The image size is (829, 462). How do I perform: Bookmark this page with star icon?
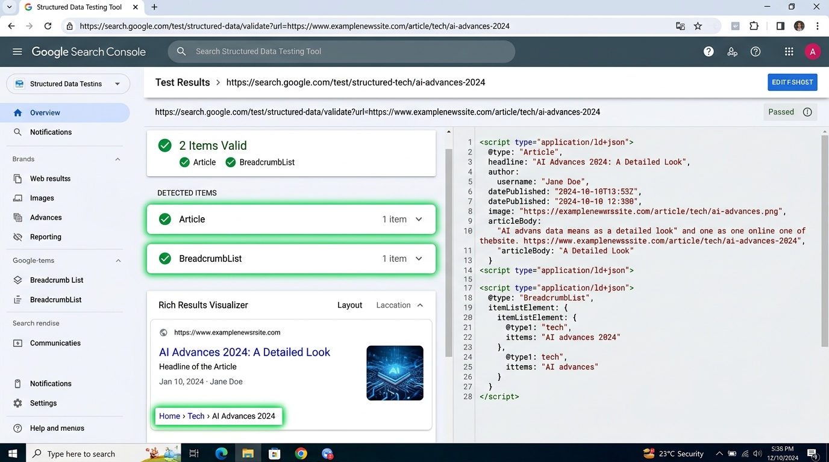[698, 26]
